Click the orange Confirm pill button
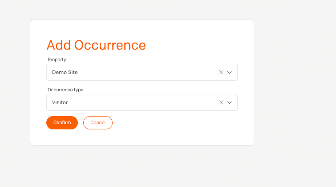Viewport: 336px width, 187px height. click(62, 123)
